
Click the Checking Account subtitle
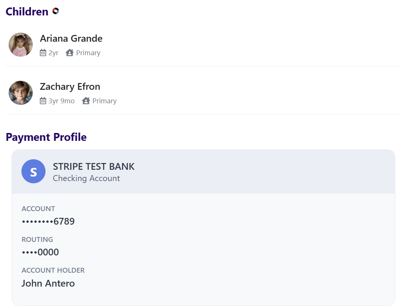point(86,178)
